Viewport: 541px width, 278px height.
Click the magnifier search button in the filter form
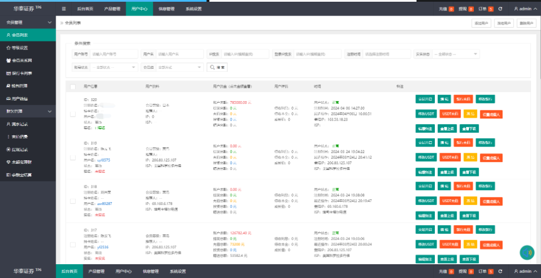[217, 67]
